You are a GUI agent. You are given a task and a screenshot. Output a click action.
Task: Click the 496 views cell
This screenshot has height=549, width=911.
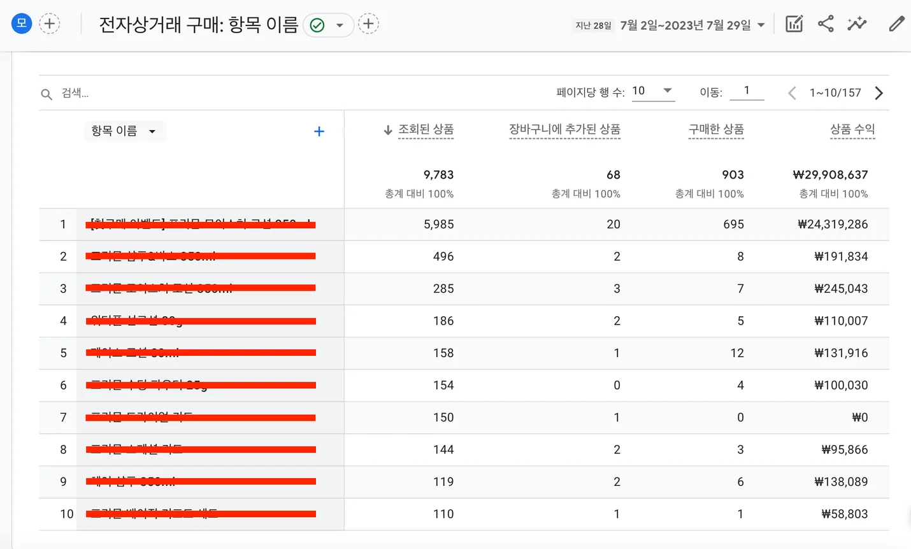point(443,256)
